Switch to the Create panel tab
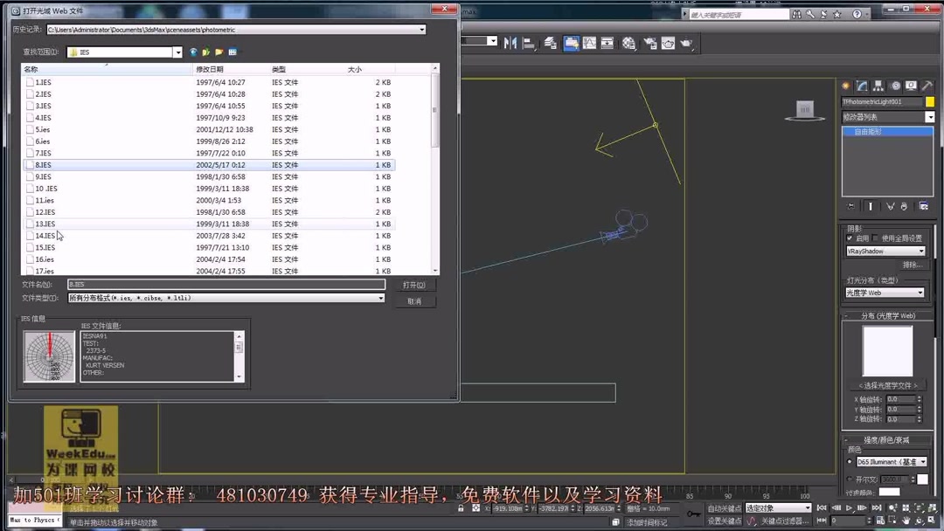This screenshot has height=531, width=944. coord(845,85)
